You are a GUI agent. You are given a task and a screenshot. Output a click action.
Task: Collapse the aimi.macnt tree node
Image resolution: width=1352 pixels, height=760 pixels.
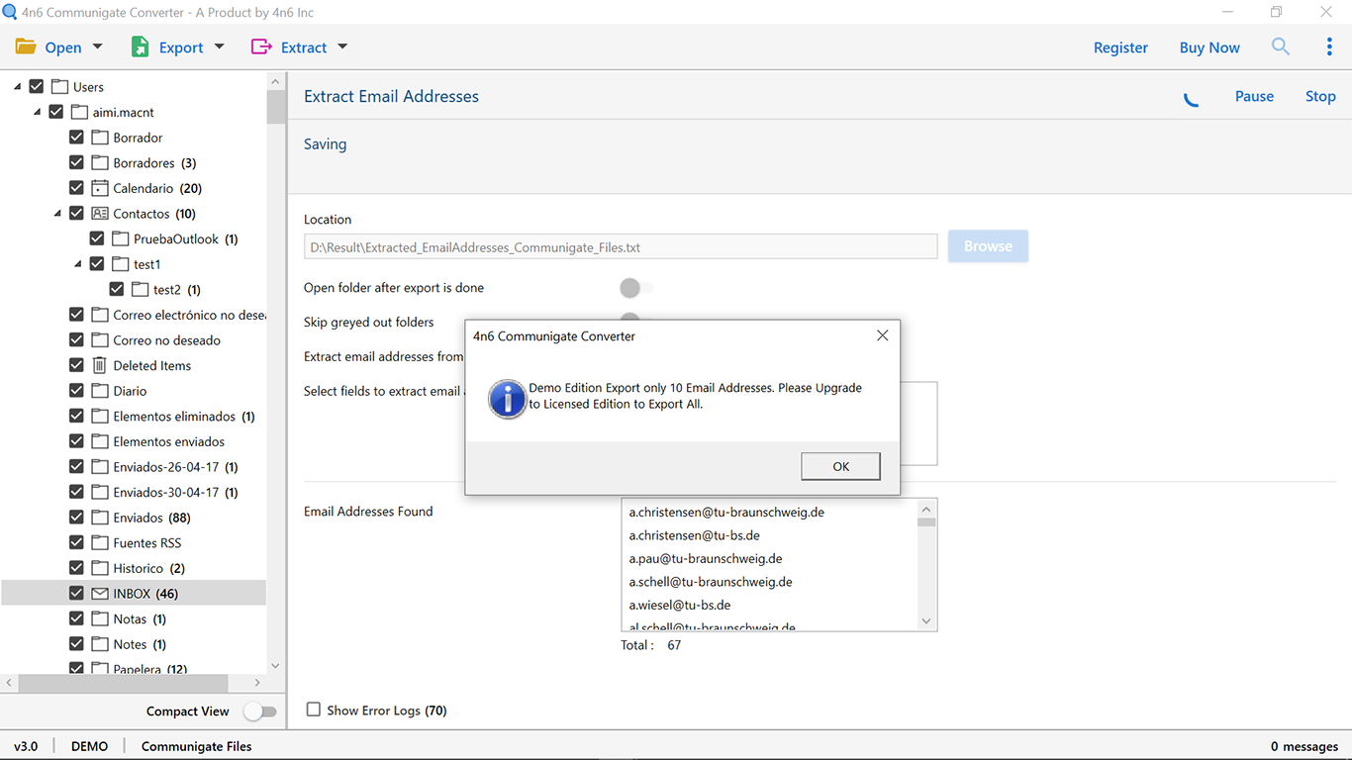coord(38,112)
